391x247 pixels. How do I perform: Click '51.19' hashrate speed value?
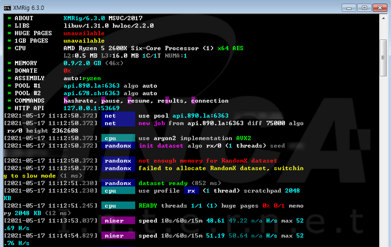pos(215,236)
